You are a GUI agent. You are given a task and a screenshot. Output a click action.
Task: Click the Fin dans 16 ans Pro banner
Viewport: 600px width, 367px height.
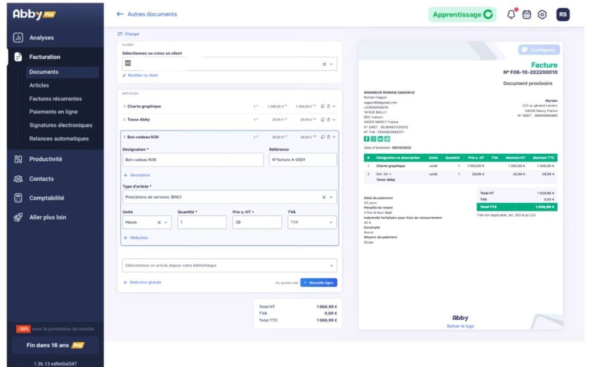click(x=55, y=345)
